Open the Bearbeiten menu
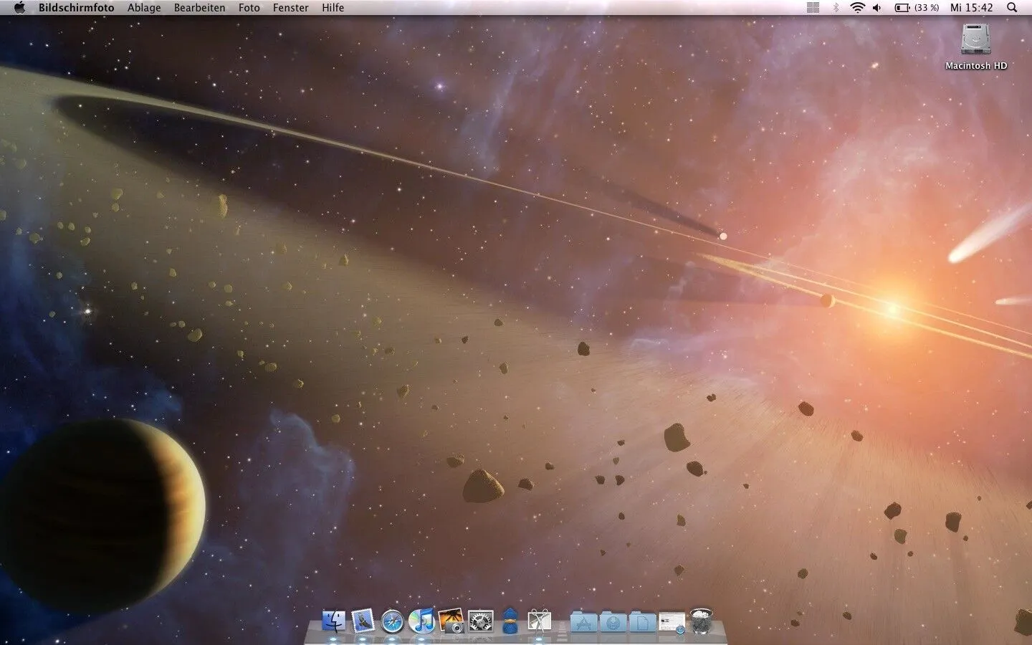The image size is (1032, 645). click(x=199, y=8)
